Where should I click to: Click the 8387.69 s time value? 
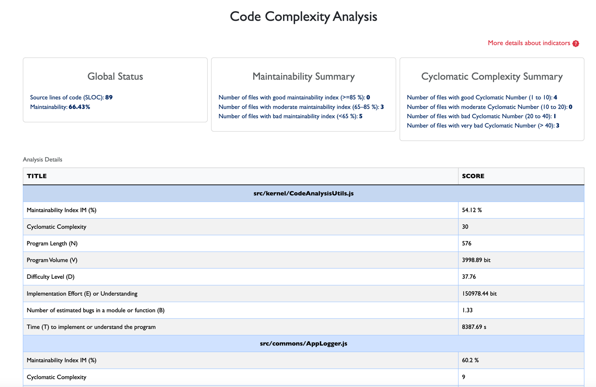pos(474,327)
